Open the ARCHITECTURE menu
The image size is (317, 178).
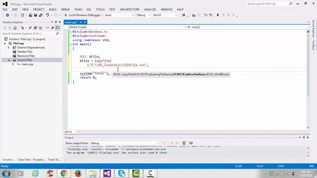pos(130,9)
